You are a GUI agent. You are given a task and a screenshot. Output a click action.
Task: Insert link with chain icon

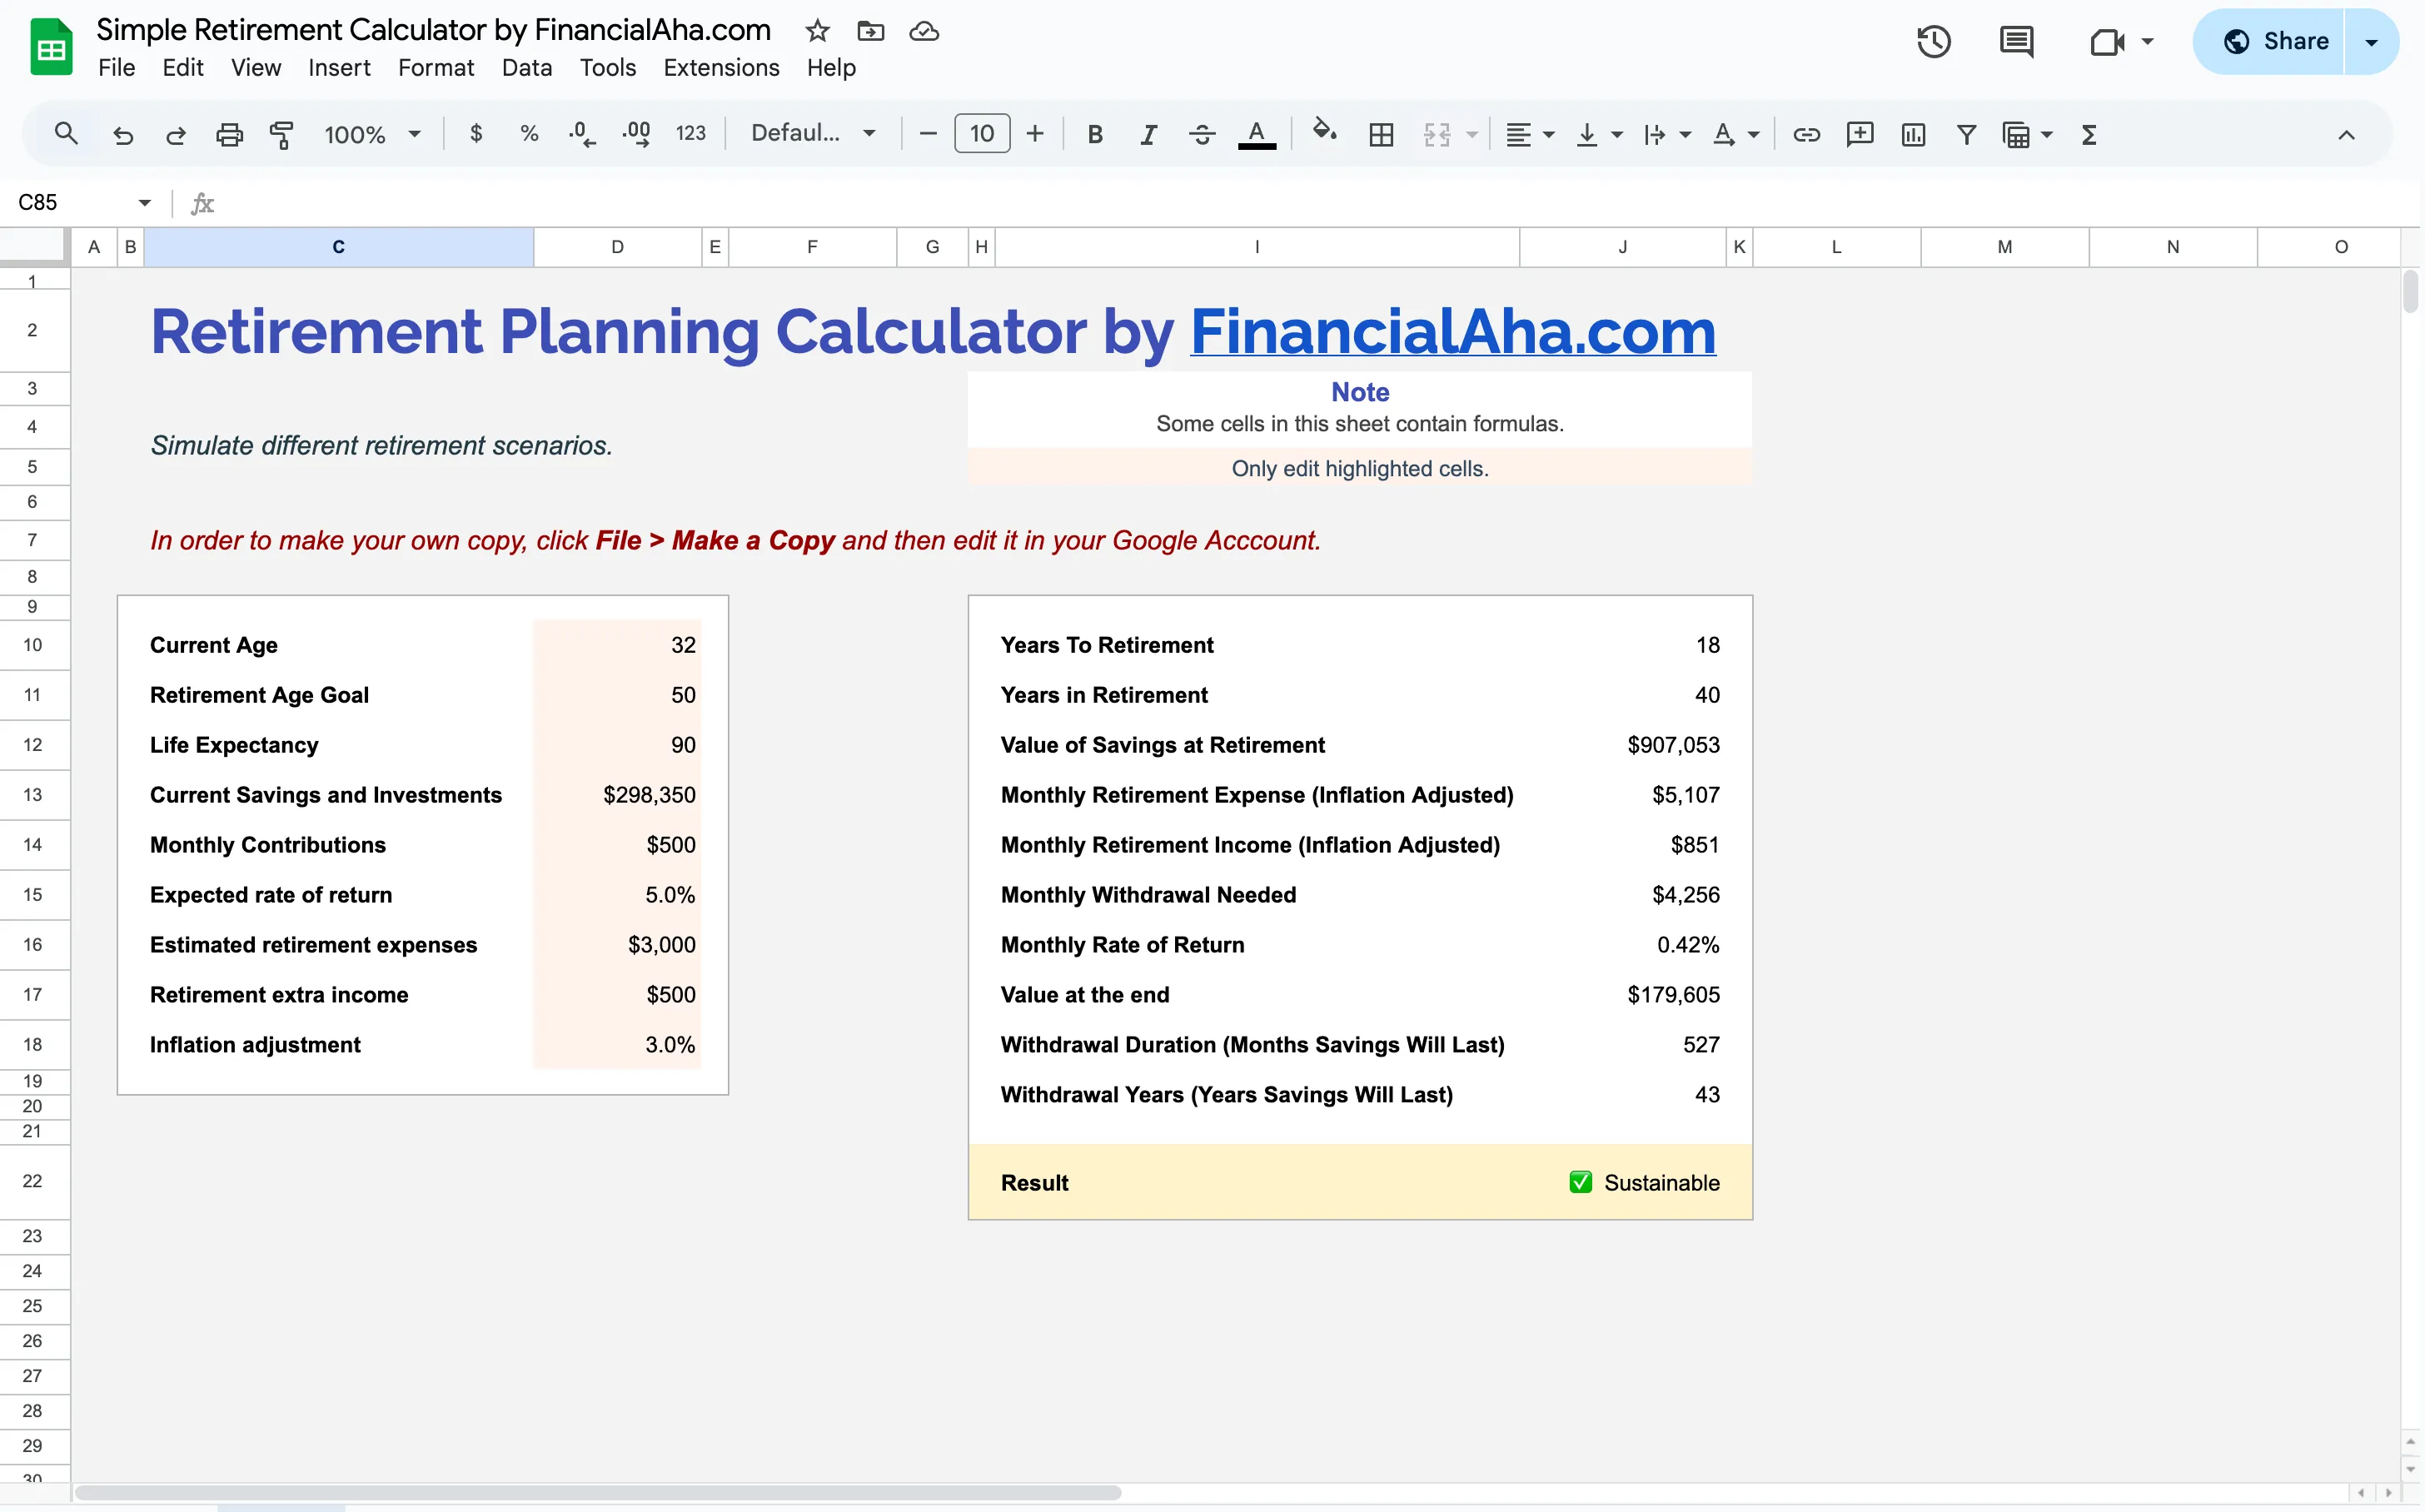coord(1806,134)
